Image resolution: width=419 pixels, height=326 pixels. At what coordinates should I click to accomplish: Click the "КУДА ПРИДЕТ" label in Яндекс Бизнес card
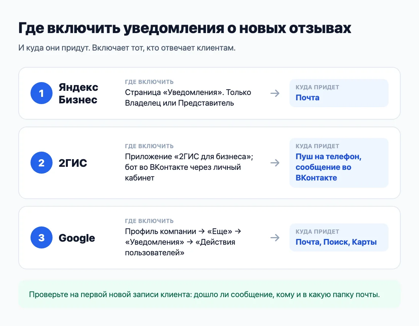317,87
